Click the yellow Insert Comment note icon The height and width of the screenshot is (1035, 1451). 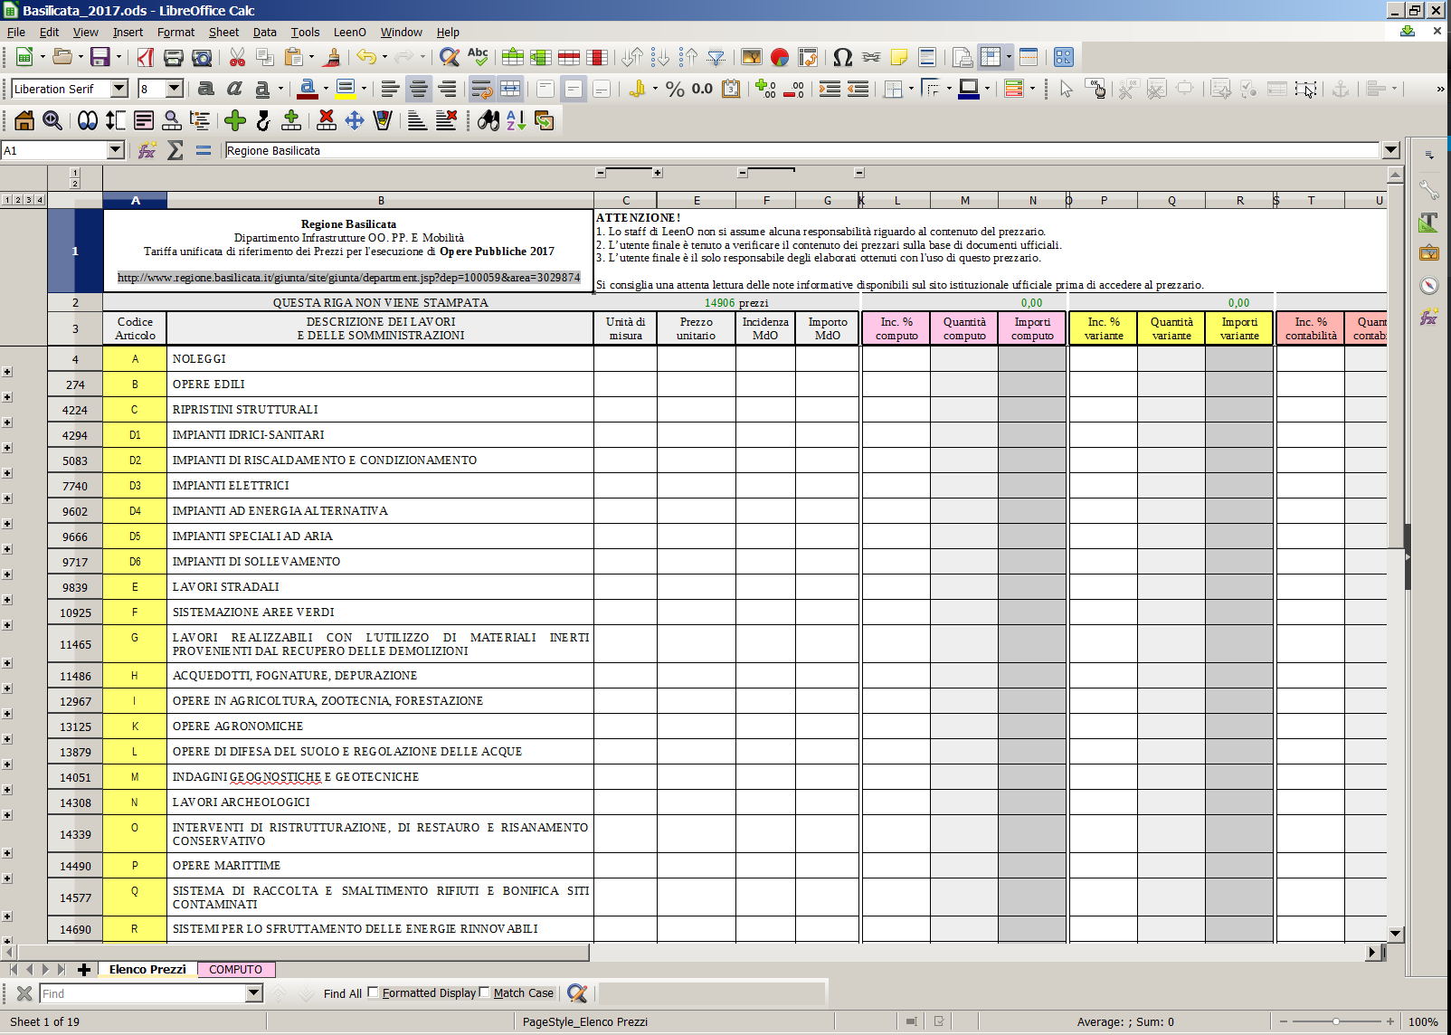click(x=899, y=57)
